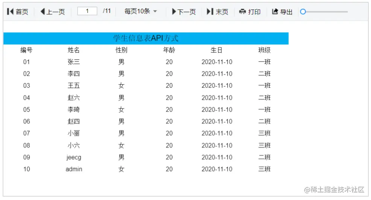Click the number cell 03
The height and width of the screenshot is (200, 371).
coord(26,86)
